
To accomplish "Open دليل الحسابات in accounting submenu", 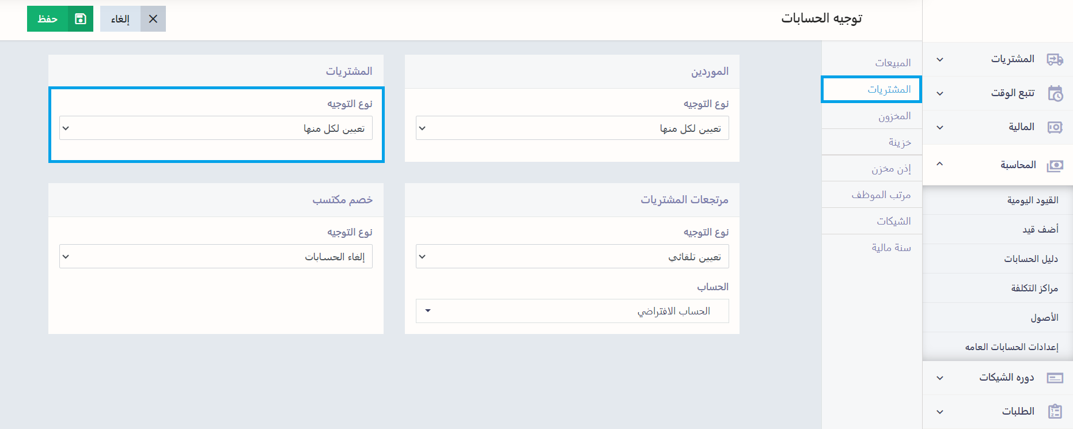I will 1030,259.
